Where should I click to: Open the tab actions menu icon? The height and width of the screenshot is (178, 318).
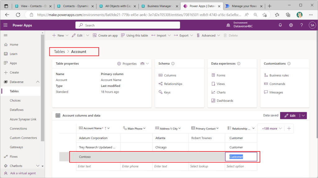point(6,6)
